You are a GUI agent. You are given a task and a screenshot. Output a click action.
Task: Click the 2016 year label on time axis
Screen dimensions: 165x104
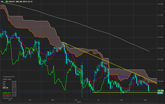(79, 102)
